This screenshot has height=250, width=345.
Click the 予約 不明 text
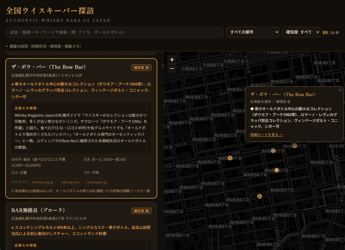coord(91,173)
